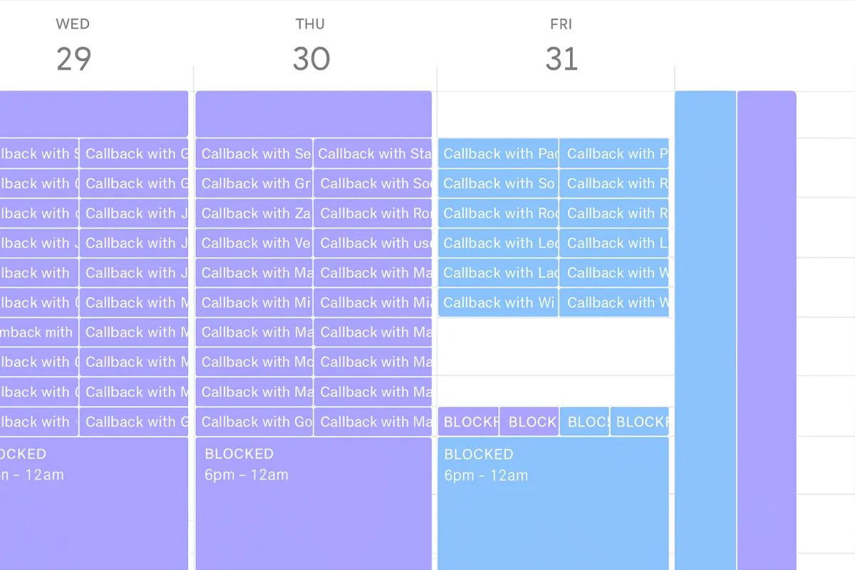Open Thursday's 'Callback with Sta' event

[x=373, y=153]
